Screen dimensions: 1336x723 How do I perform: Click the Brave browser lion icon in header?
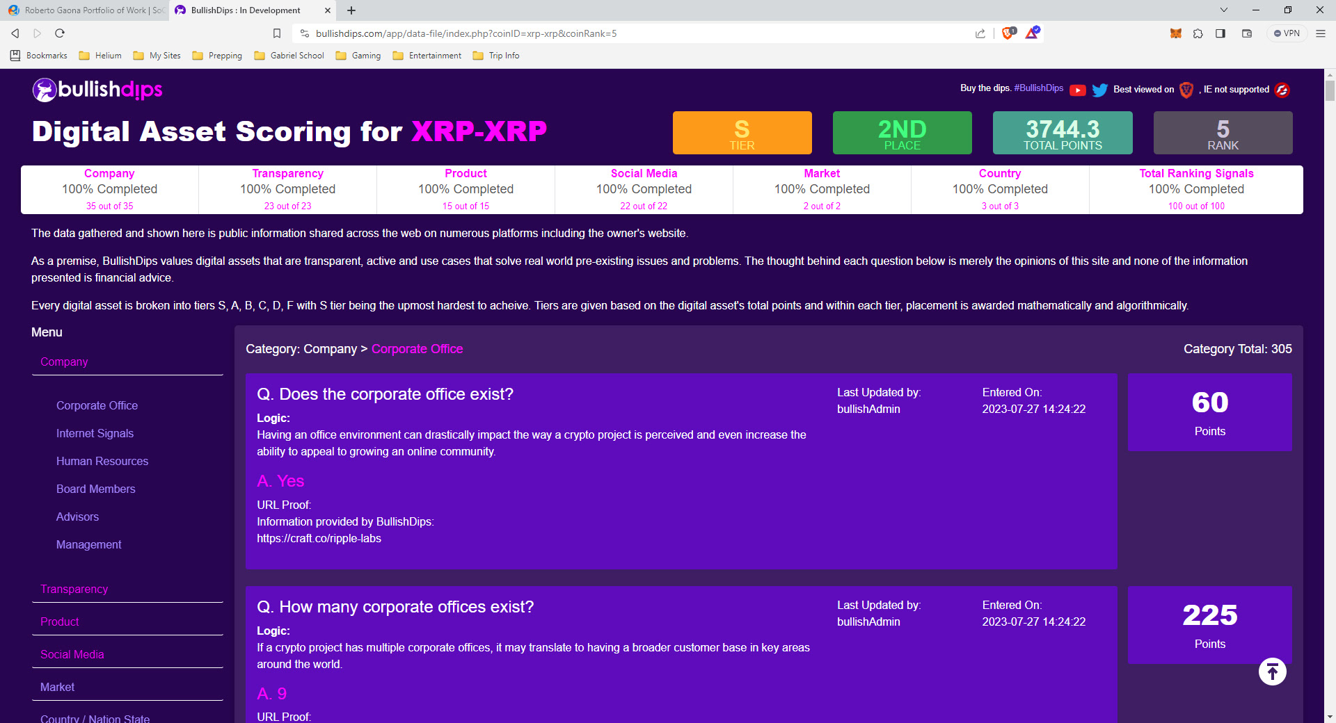(x=1186, y=90)
